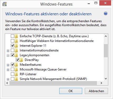Enable the Internetinformationsdienste checkbox
Screen dimensions: 113x99
coord(12,50)
